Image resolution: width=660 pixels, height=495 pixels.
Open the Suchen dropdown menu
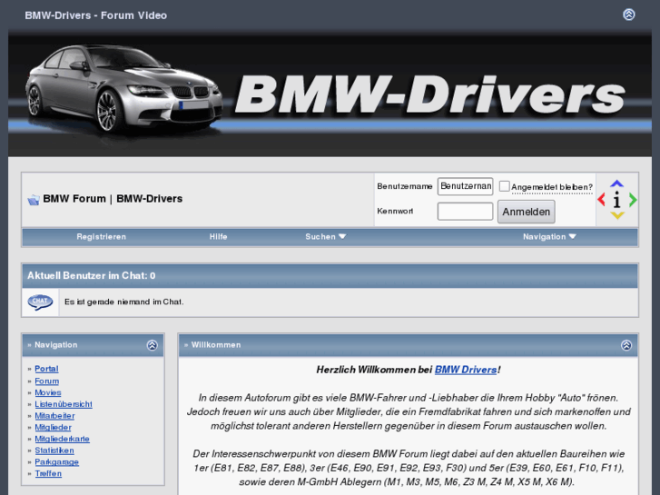pyautogui.click(x=325, y=237)
